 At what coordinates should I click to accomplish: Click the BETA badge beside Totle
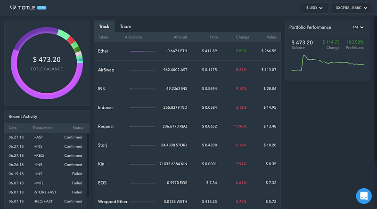click(41, 8)
